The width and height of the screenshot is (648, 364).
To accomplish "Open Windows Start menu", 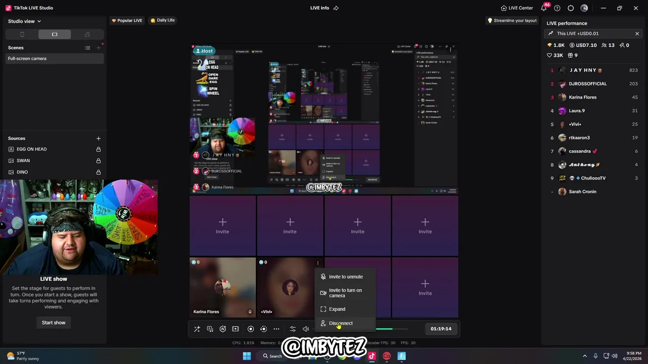I will 247,356.
